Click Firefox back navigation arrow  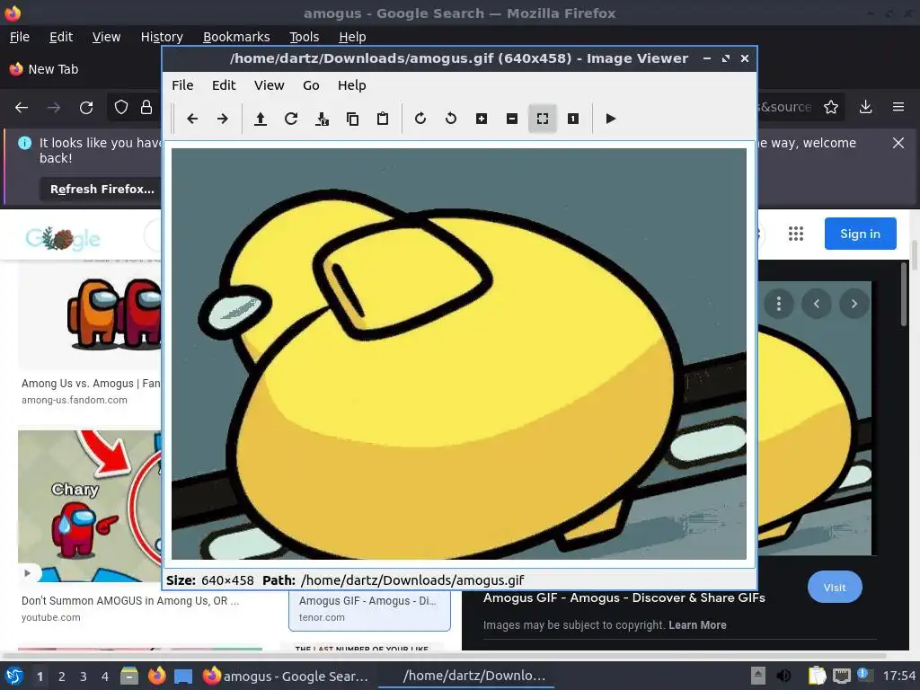[x=22, y=108]
